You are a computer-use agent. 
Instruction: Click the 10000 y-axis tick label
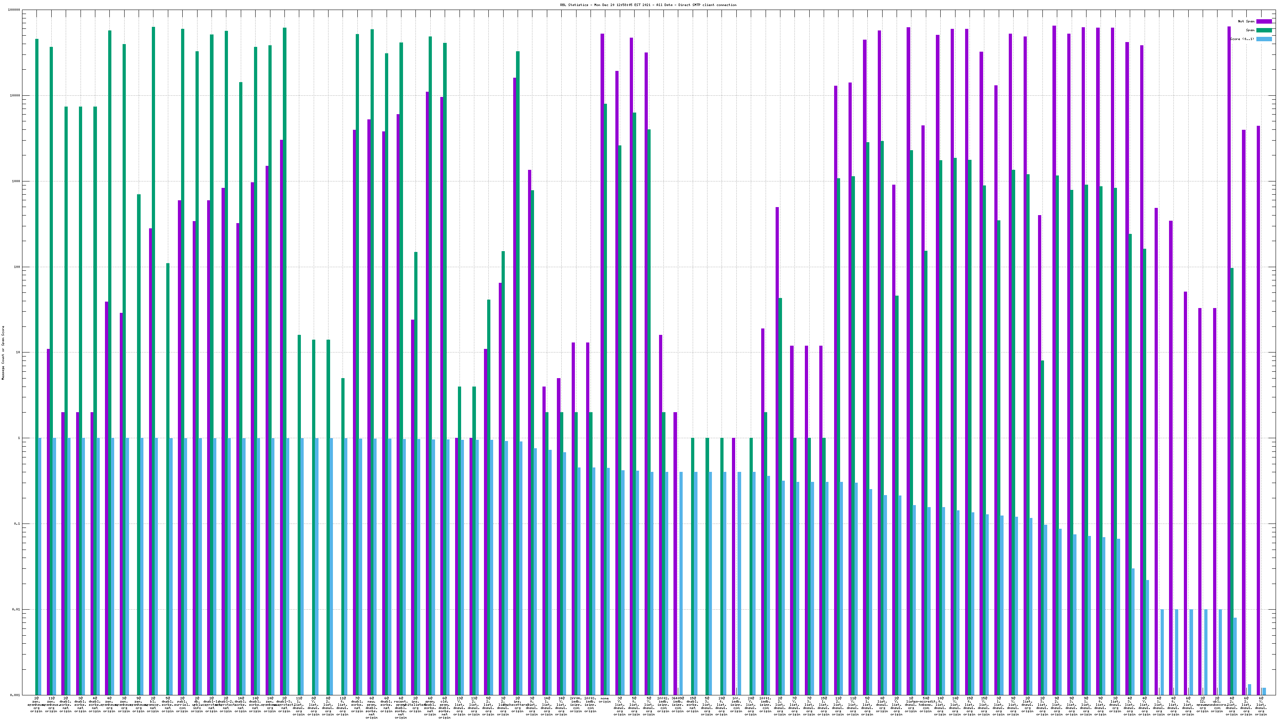(x=16, y=96)
